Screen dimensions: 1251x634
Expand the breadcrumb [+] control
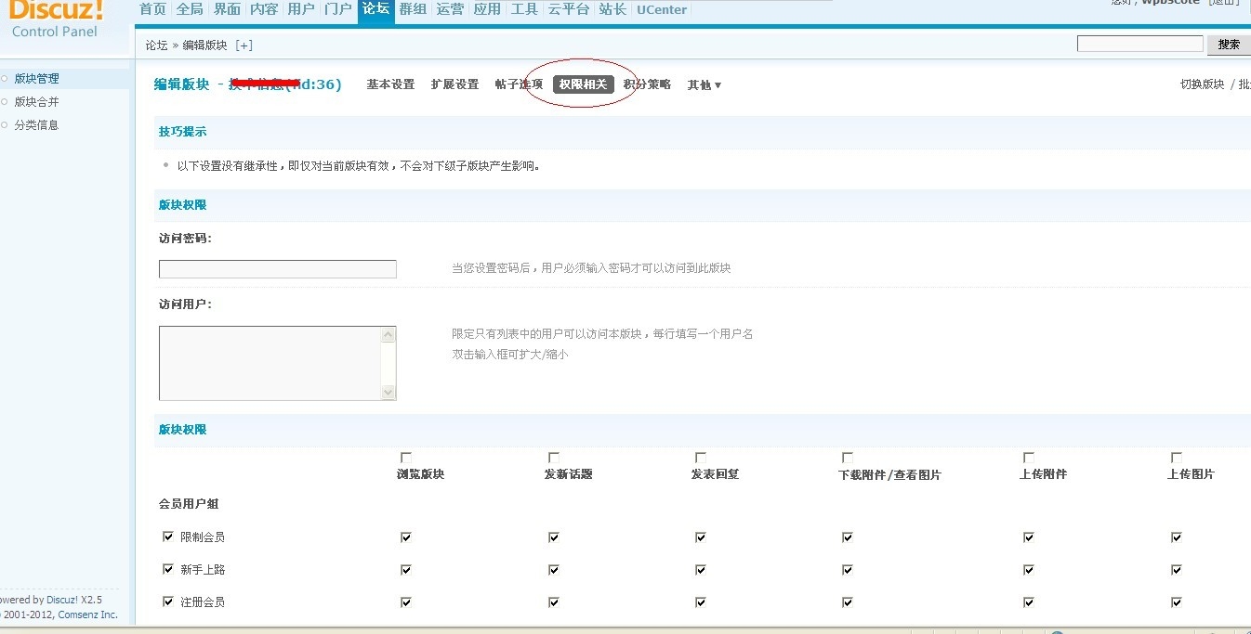pyautogui.click(x=244, y=44)
